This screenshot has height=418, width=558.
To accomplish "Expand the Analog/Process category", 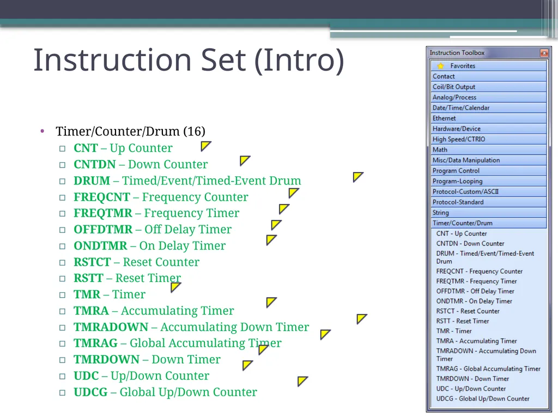I will (x=489, y=97).
